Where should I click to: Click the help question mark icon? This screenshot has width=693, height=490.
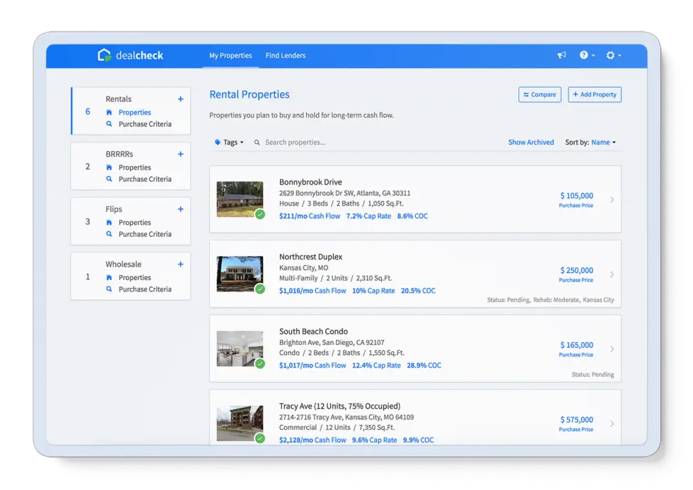click(584, 55)
